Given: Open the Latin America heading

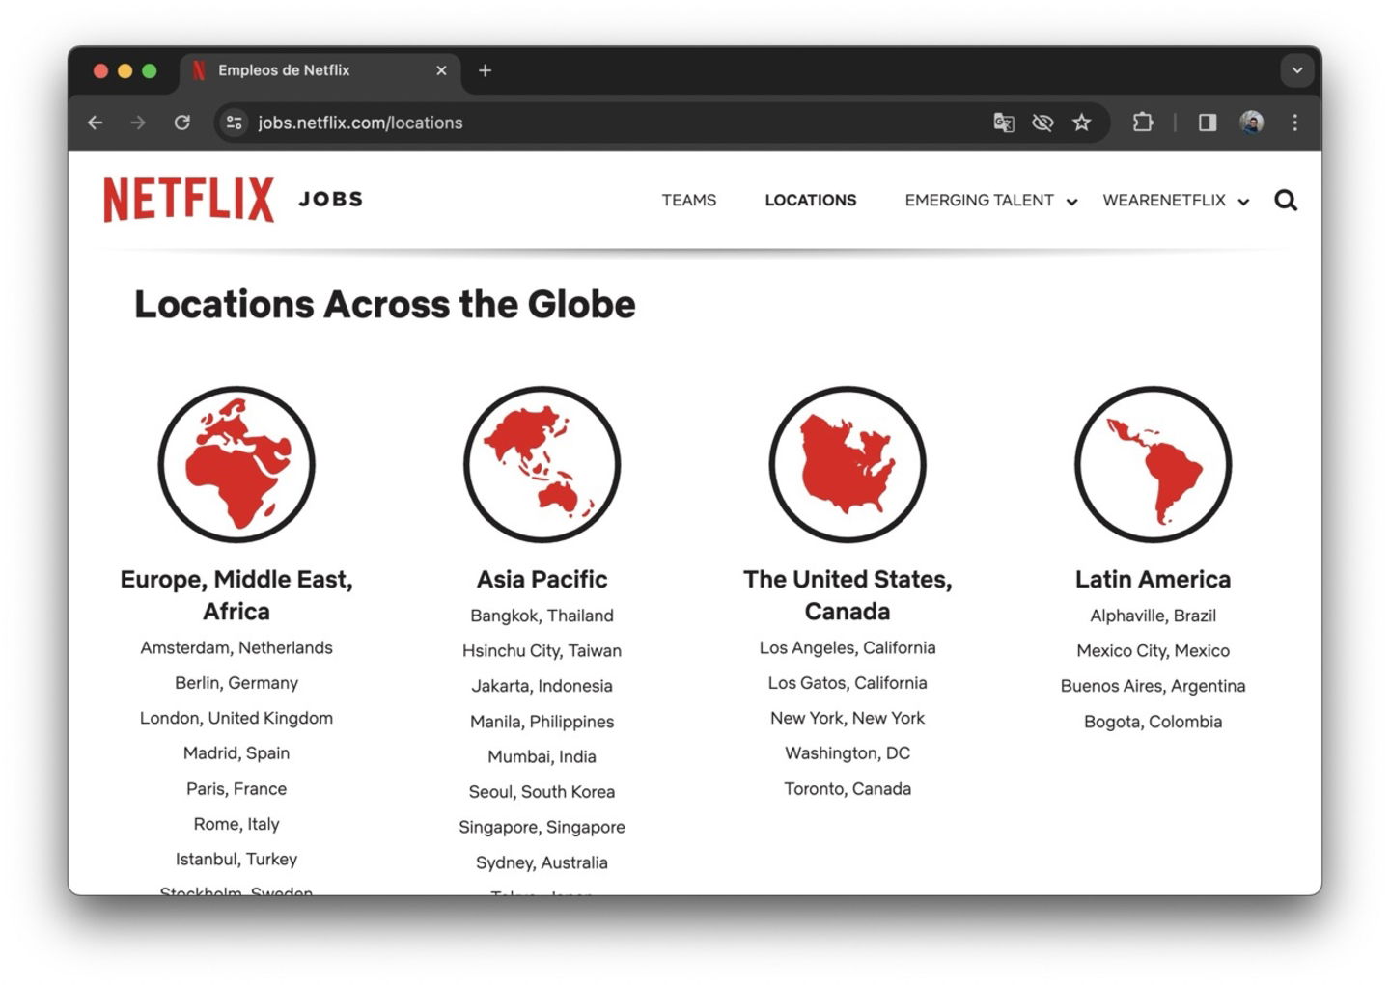Looking at the screenshot, I should click(1153, 579).
